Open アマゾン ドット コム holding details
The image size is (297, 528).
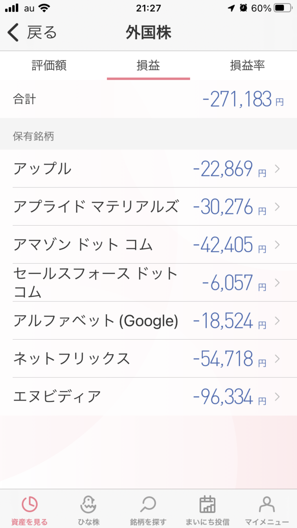point(148,245)
